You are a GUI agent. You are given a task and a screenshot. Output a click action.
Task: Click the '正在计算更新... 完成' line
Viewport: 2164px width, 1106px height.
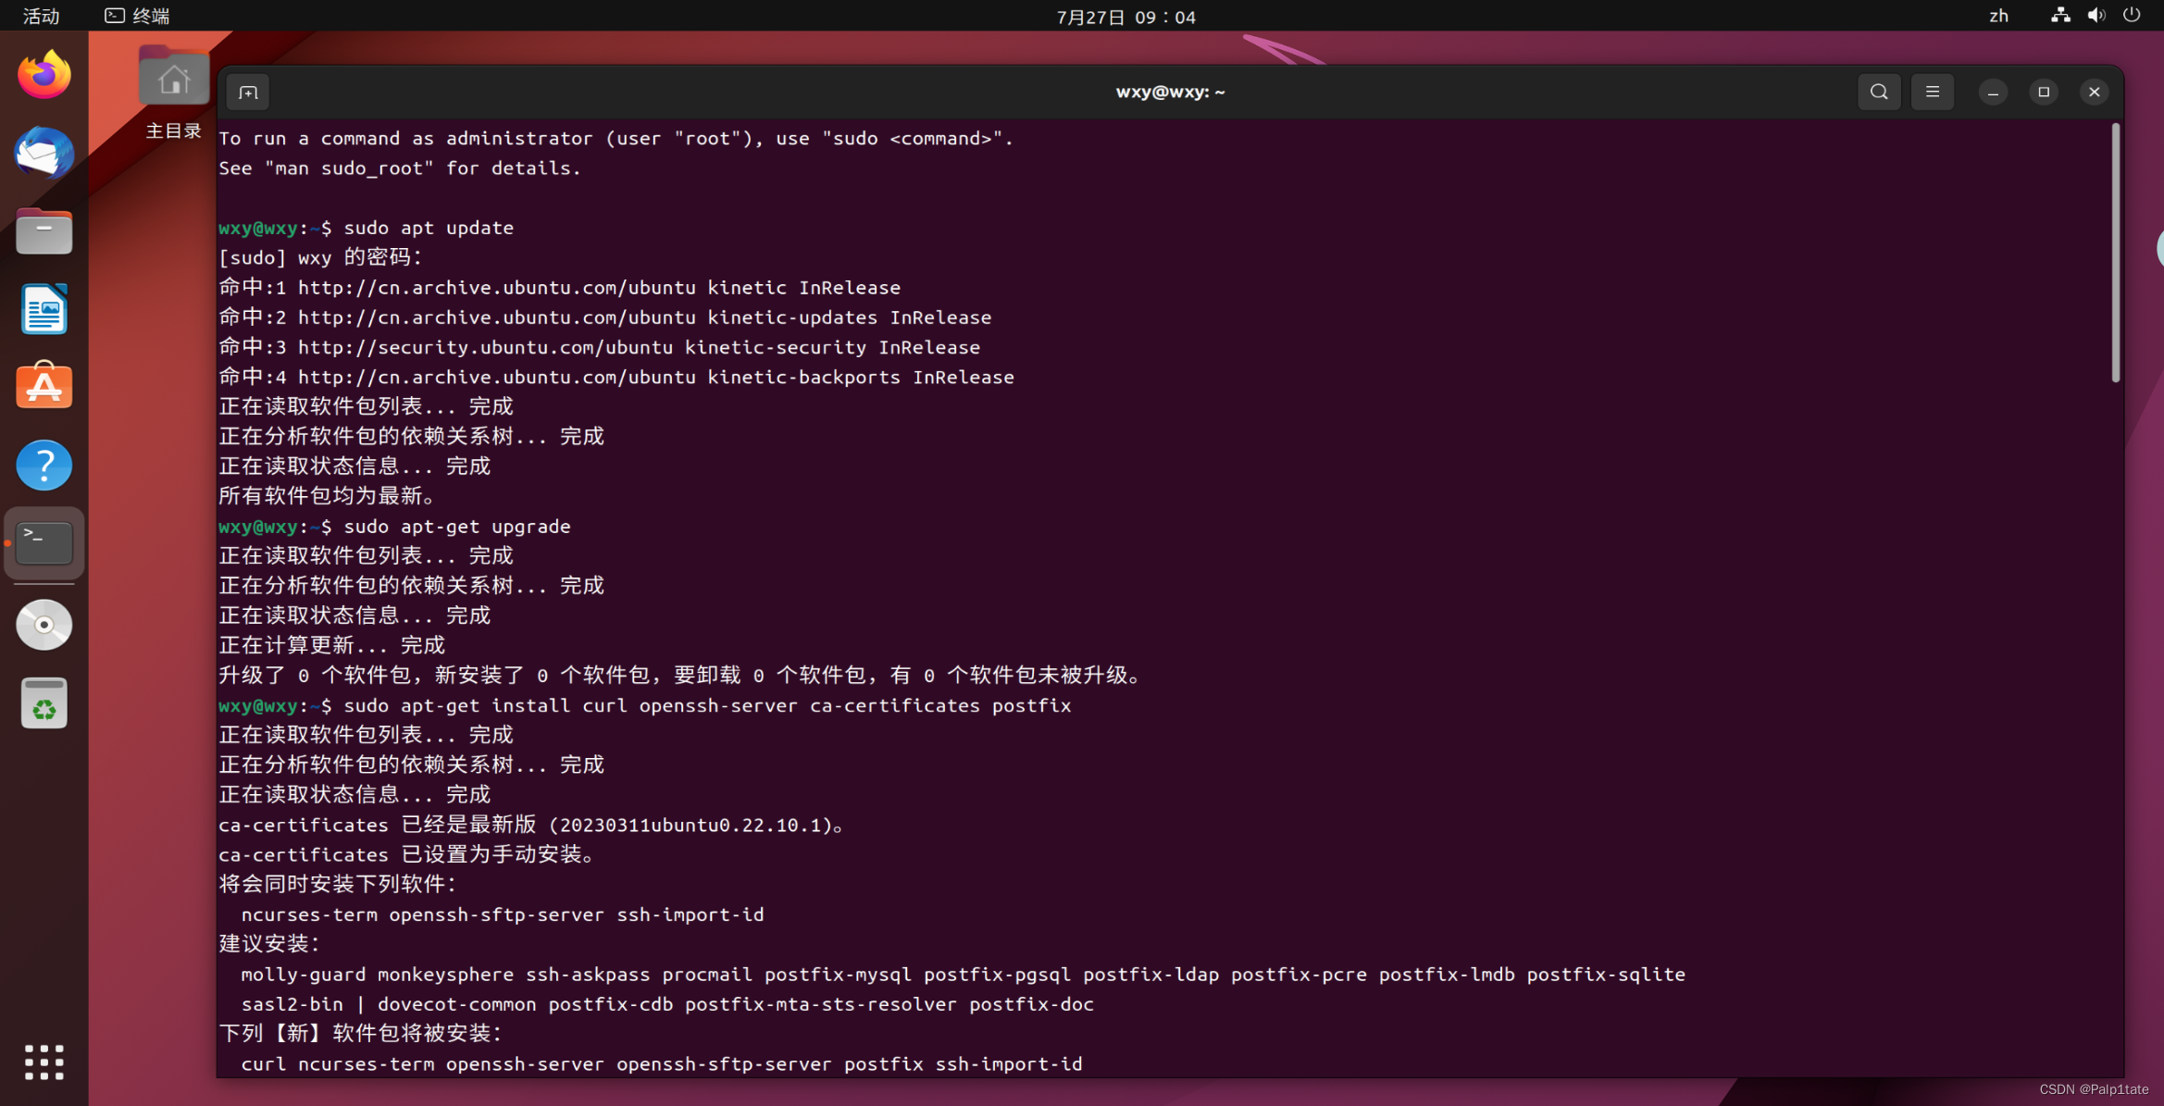point(331,645)
